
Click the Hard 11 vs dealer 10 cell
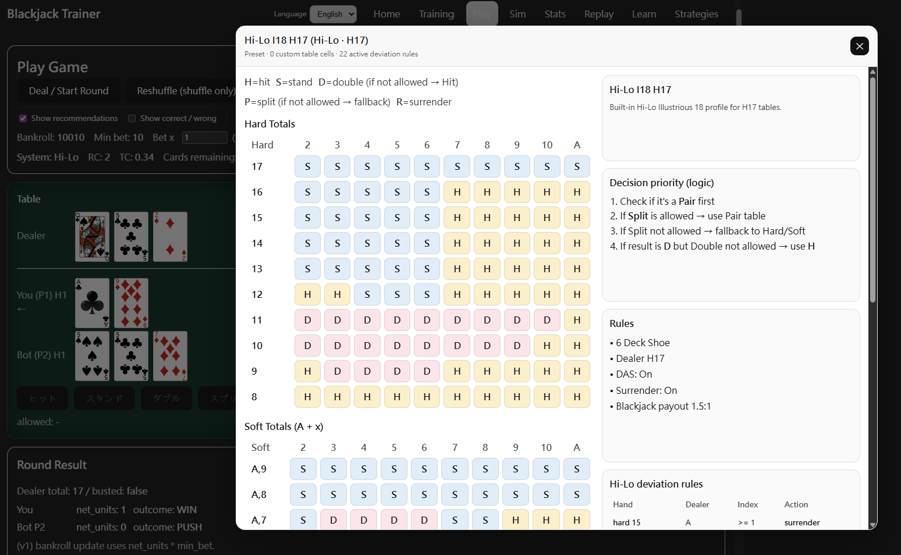(547, 320)
